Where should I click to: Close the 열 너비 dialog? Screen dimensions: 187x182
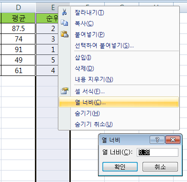pyautogui.click(x=173, y=140)
